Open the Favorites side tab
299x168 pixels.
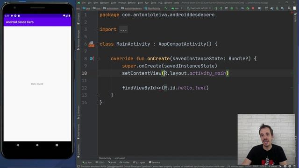tap(78, 151)
